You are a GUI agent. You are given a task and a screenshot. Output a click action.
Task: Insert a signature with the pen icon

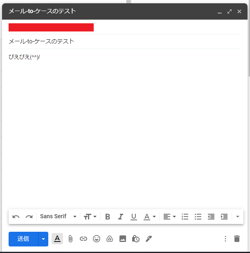coord(149,239)
